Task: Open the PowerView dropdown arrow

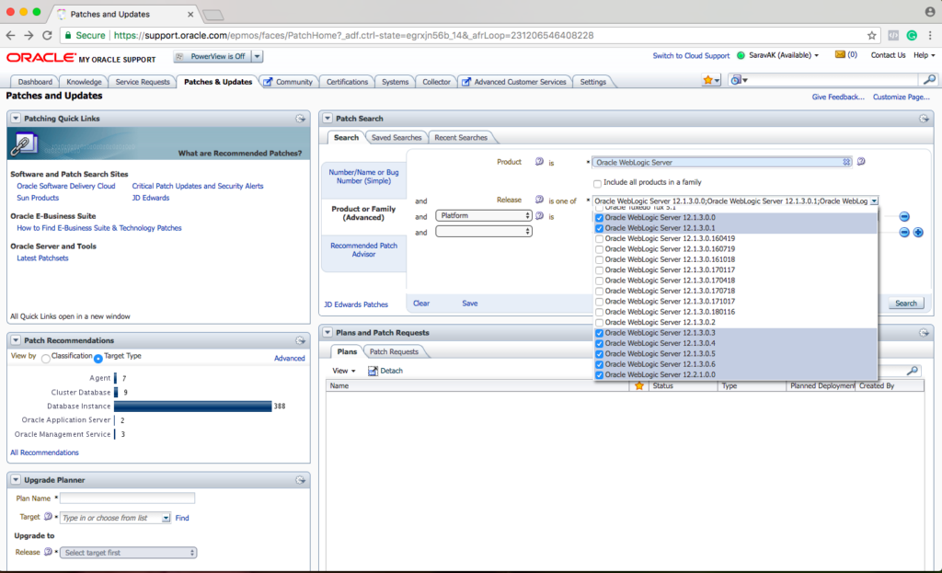Action: click(257, 56)
